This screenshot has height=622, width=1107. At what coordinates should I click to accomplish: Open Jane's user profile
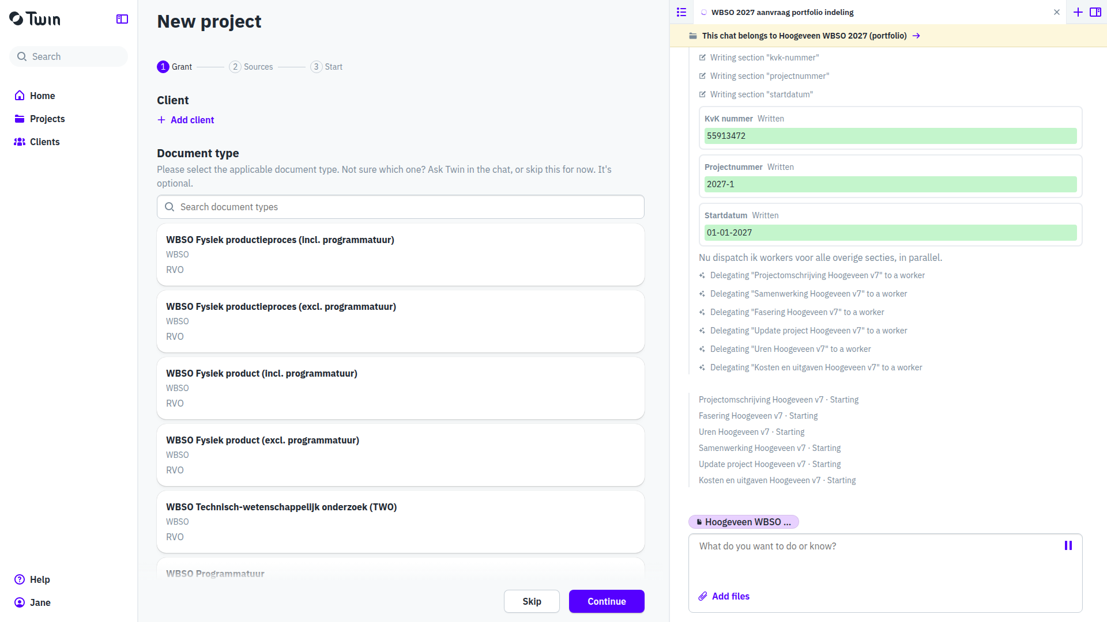tap(32, 602)
